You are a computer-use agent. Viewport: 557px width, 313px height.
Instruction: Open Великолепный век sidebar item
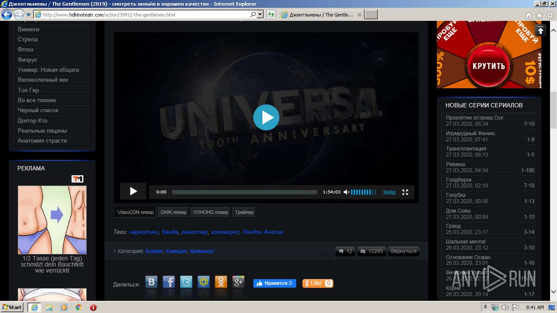click(x=52, y=80)
